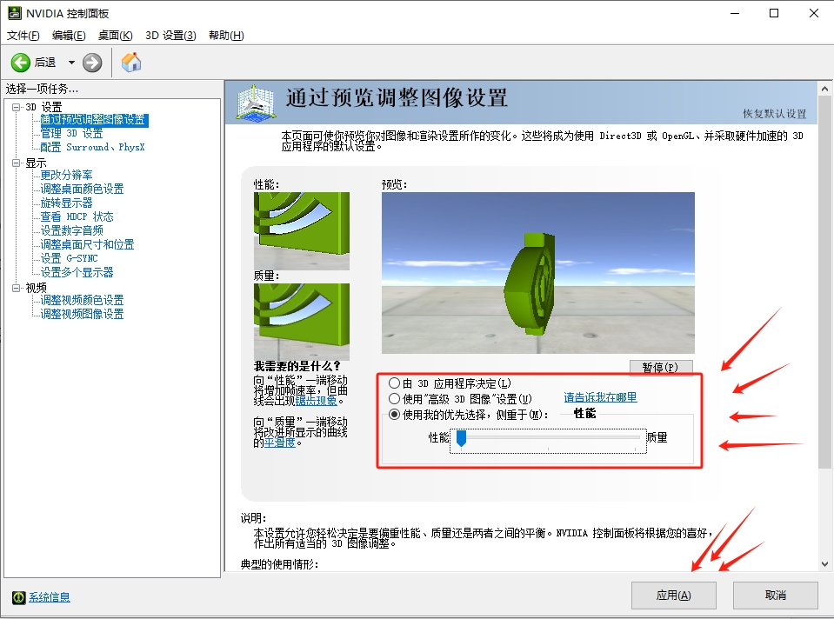The image size is (834, 619).
Task: Minimize the NVIDIA control panel window
Action: click(735, 13)
